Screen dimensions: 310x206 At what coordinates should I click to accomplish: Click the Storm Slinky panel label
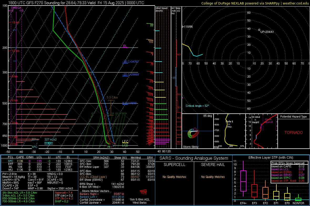[x=191, y=147]
